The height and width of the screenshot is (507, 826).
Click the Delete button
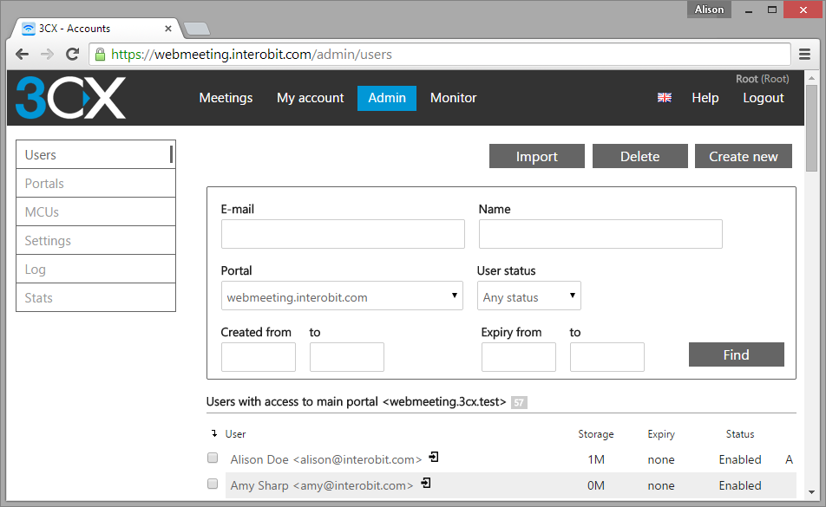640,156
